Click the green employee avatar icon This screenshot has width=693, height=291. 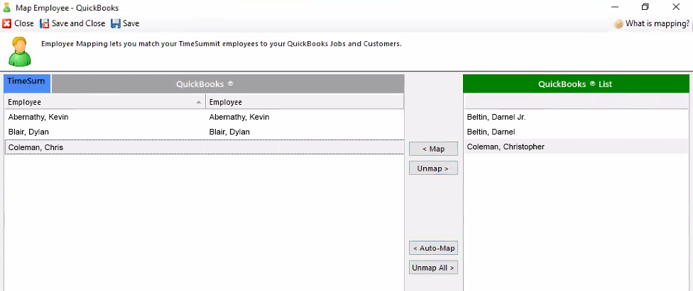(20, 52)
